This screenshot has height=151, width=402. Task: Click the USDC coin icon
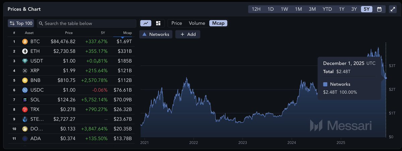(24, 90)
